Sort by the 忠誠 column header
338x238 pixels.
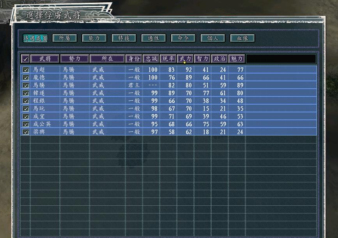point(151,59)
